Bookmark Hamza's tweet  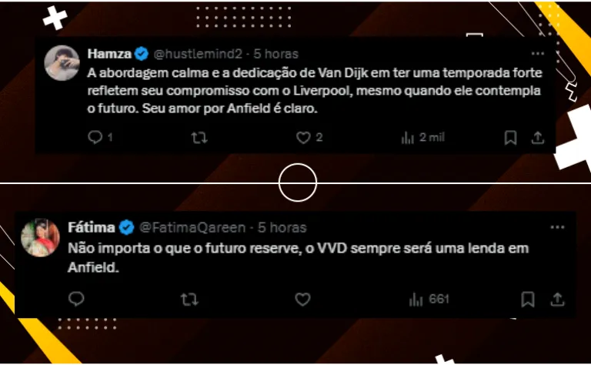pyautogui.click(x=510, y=138)
